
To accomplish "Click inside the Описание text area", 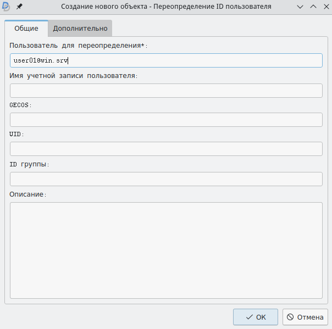I will [166, 250].
